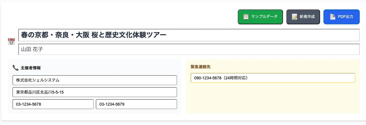The image size is (366, 125).
Task: Edit the address field 東京都品川区北品川5-5-15
Action: 95,92
